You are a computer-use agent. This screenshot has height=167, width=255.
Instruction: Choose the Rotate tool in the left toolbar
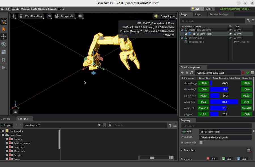click(x=4, y=44)
